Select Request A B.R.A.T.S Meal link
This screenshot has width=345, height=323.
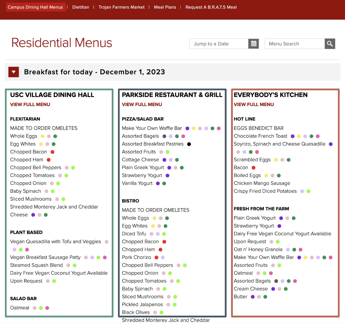pos(211,7)
